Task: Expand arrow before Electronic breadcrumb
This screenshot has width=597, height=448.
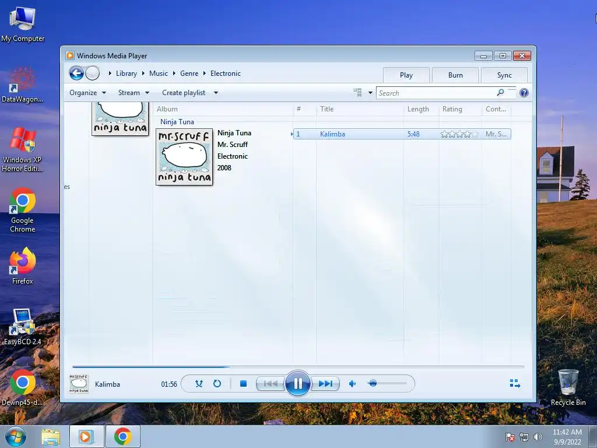Action: (x=205, y=73)
